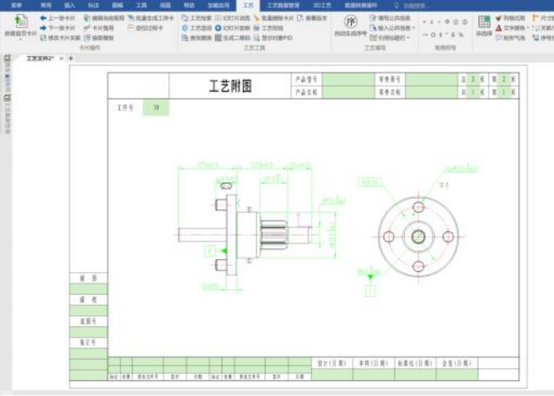Go to next card with 下一张卡片

point(56,27)
